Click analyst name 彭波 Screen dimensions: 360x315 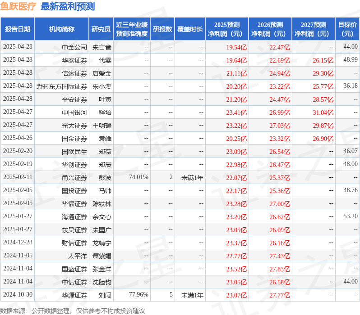[x=105, y=178]
